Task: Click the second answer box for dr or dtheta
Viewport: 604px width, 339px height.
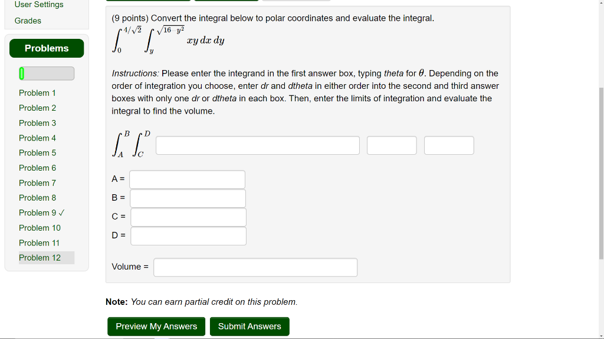Action: 392,145
